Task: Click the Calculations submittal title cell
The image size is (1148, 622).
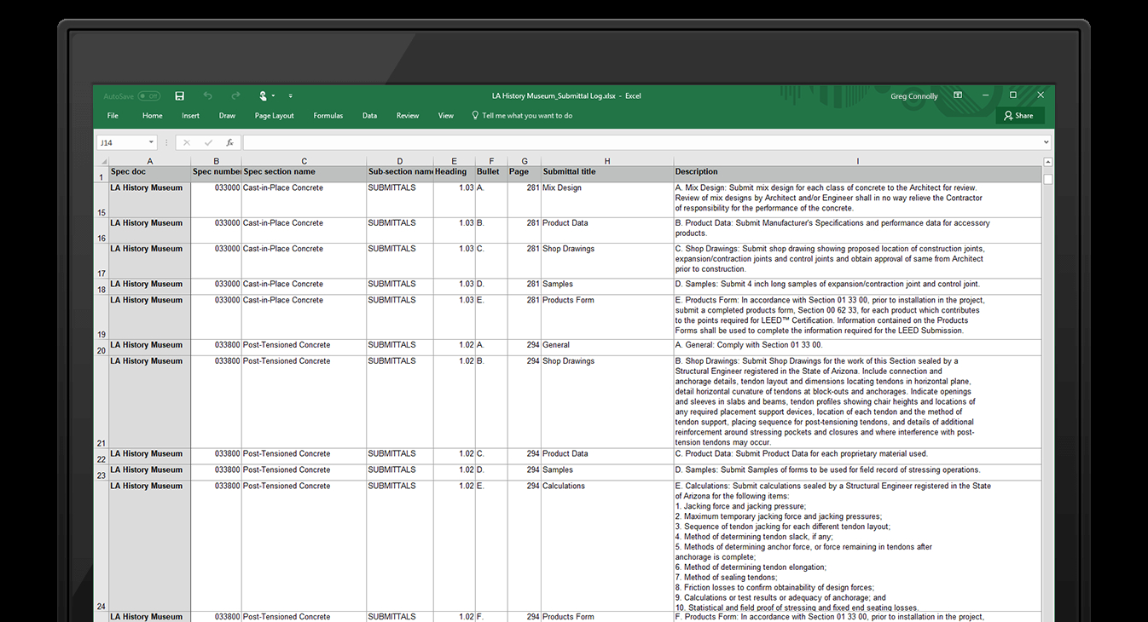Action: click(607, 547)
